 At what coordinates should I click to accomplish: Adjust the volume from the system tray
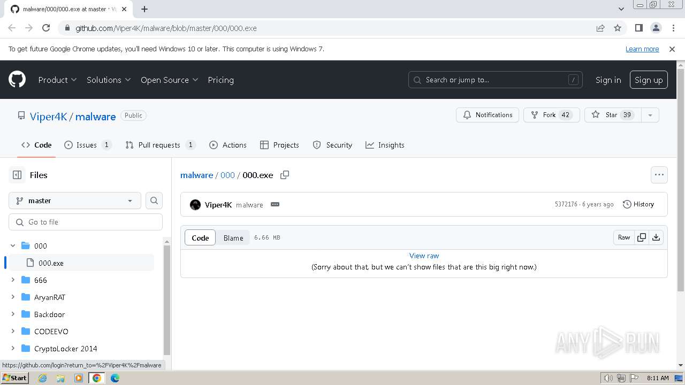tap(608, 378)
